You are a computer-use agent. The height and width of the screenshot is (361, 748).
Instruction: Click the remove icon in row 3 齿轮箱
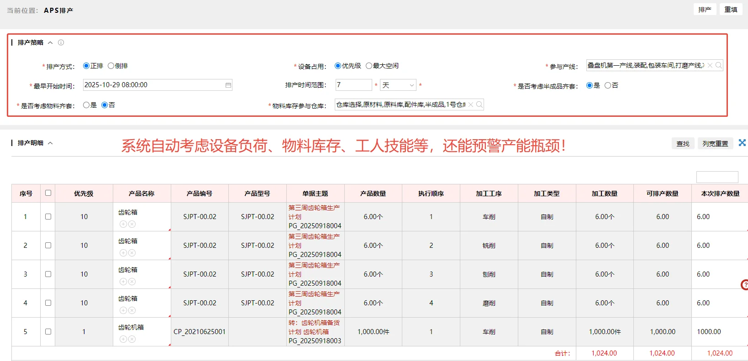132,282
